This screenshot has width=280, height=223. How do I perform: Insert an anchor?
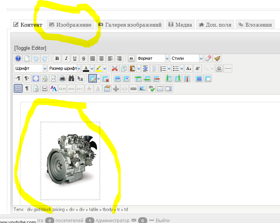tap(116, 88)
